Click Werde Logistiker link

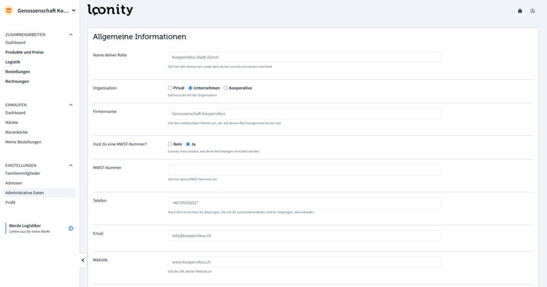[25, 226]
